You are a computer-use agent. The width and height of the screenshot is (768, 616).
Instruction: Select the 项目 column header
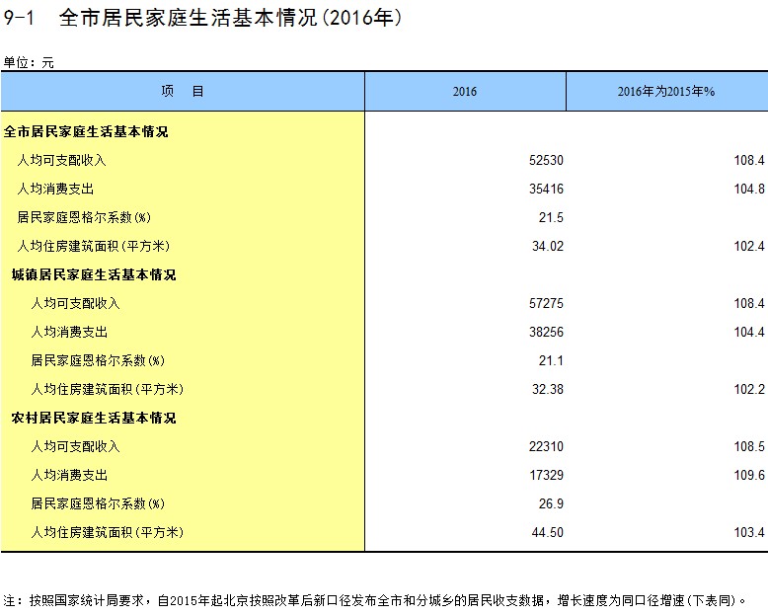(x=183, y=91)
